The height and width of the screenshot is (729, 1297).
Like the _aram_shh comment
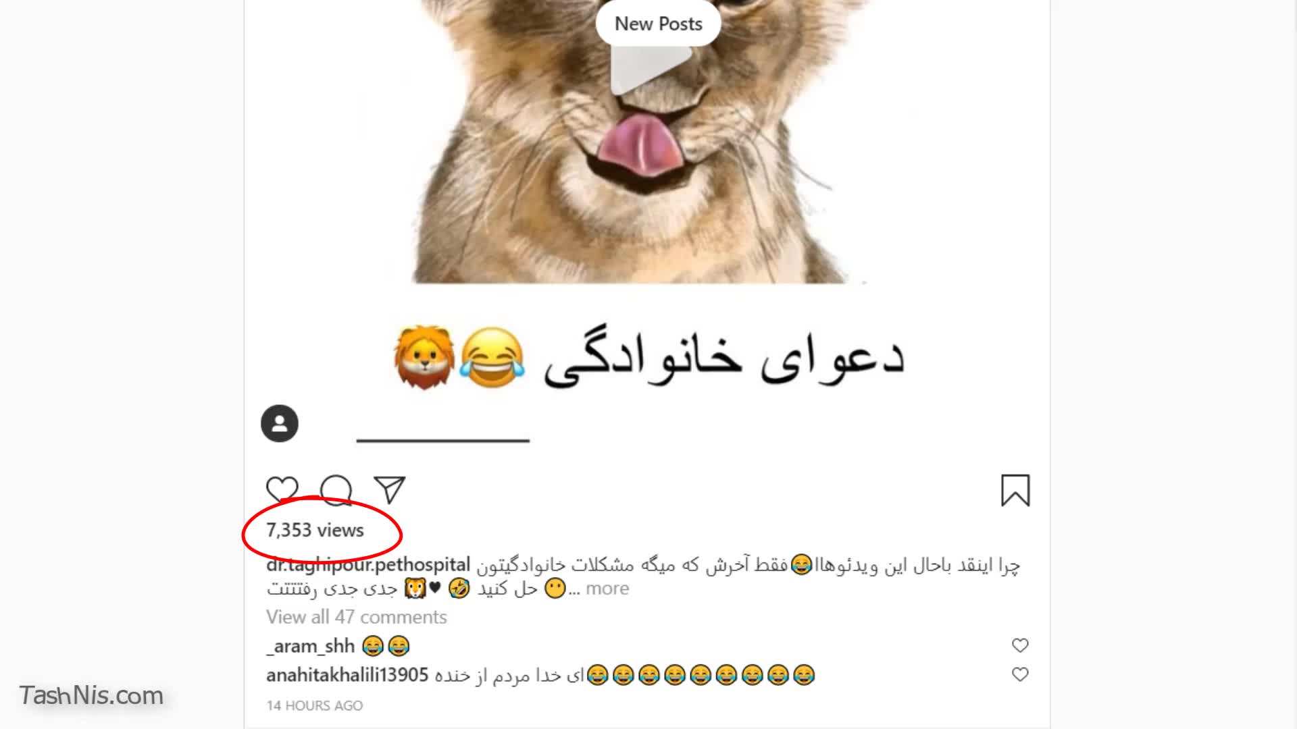(x=1020, y=645)
